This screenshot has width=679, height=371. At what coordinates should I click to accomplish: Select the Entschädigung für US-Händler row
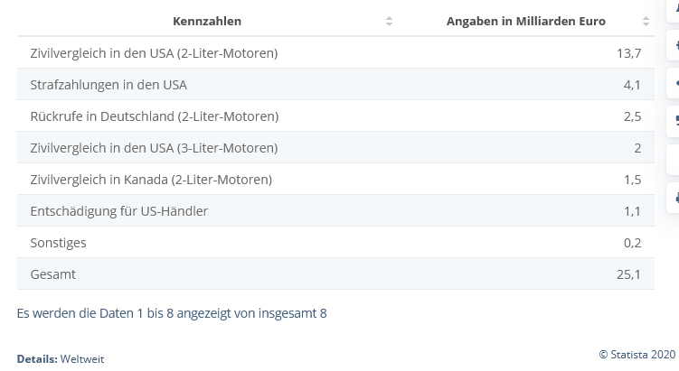click(335, 210)
